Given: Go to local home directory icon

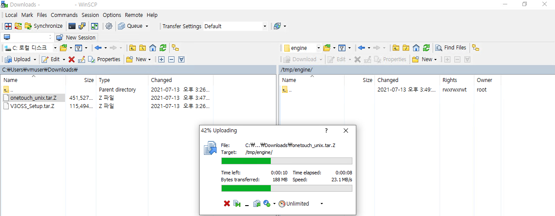Looking at the screenshot, I should [153, 48].
